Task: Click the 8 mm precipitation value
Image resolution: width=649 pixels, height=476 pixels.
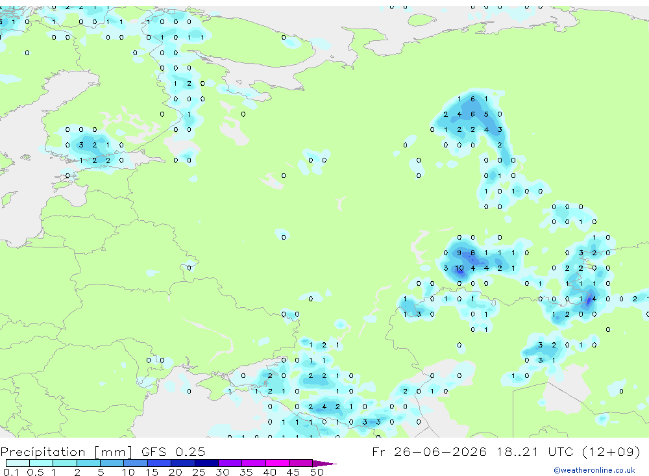Action: click(472, 253)
